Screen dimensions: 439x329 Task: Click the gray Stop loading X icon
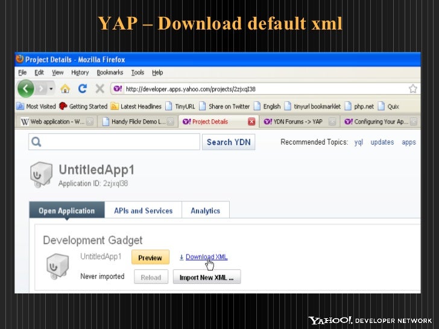pos(99,89)
